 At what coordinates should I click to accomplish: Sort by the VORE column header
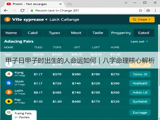[115, 47]
